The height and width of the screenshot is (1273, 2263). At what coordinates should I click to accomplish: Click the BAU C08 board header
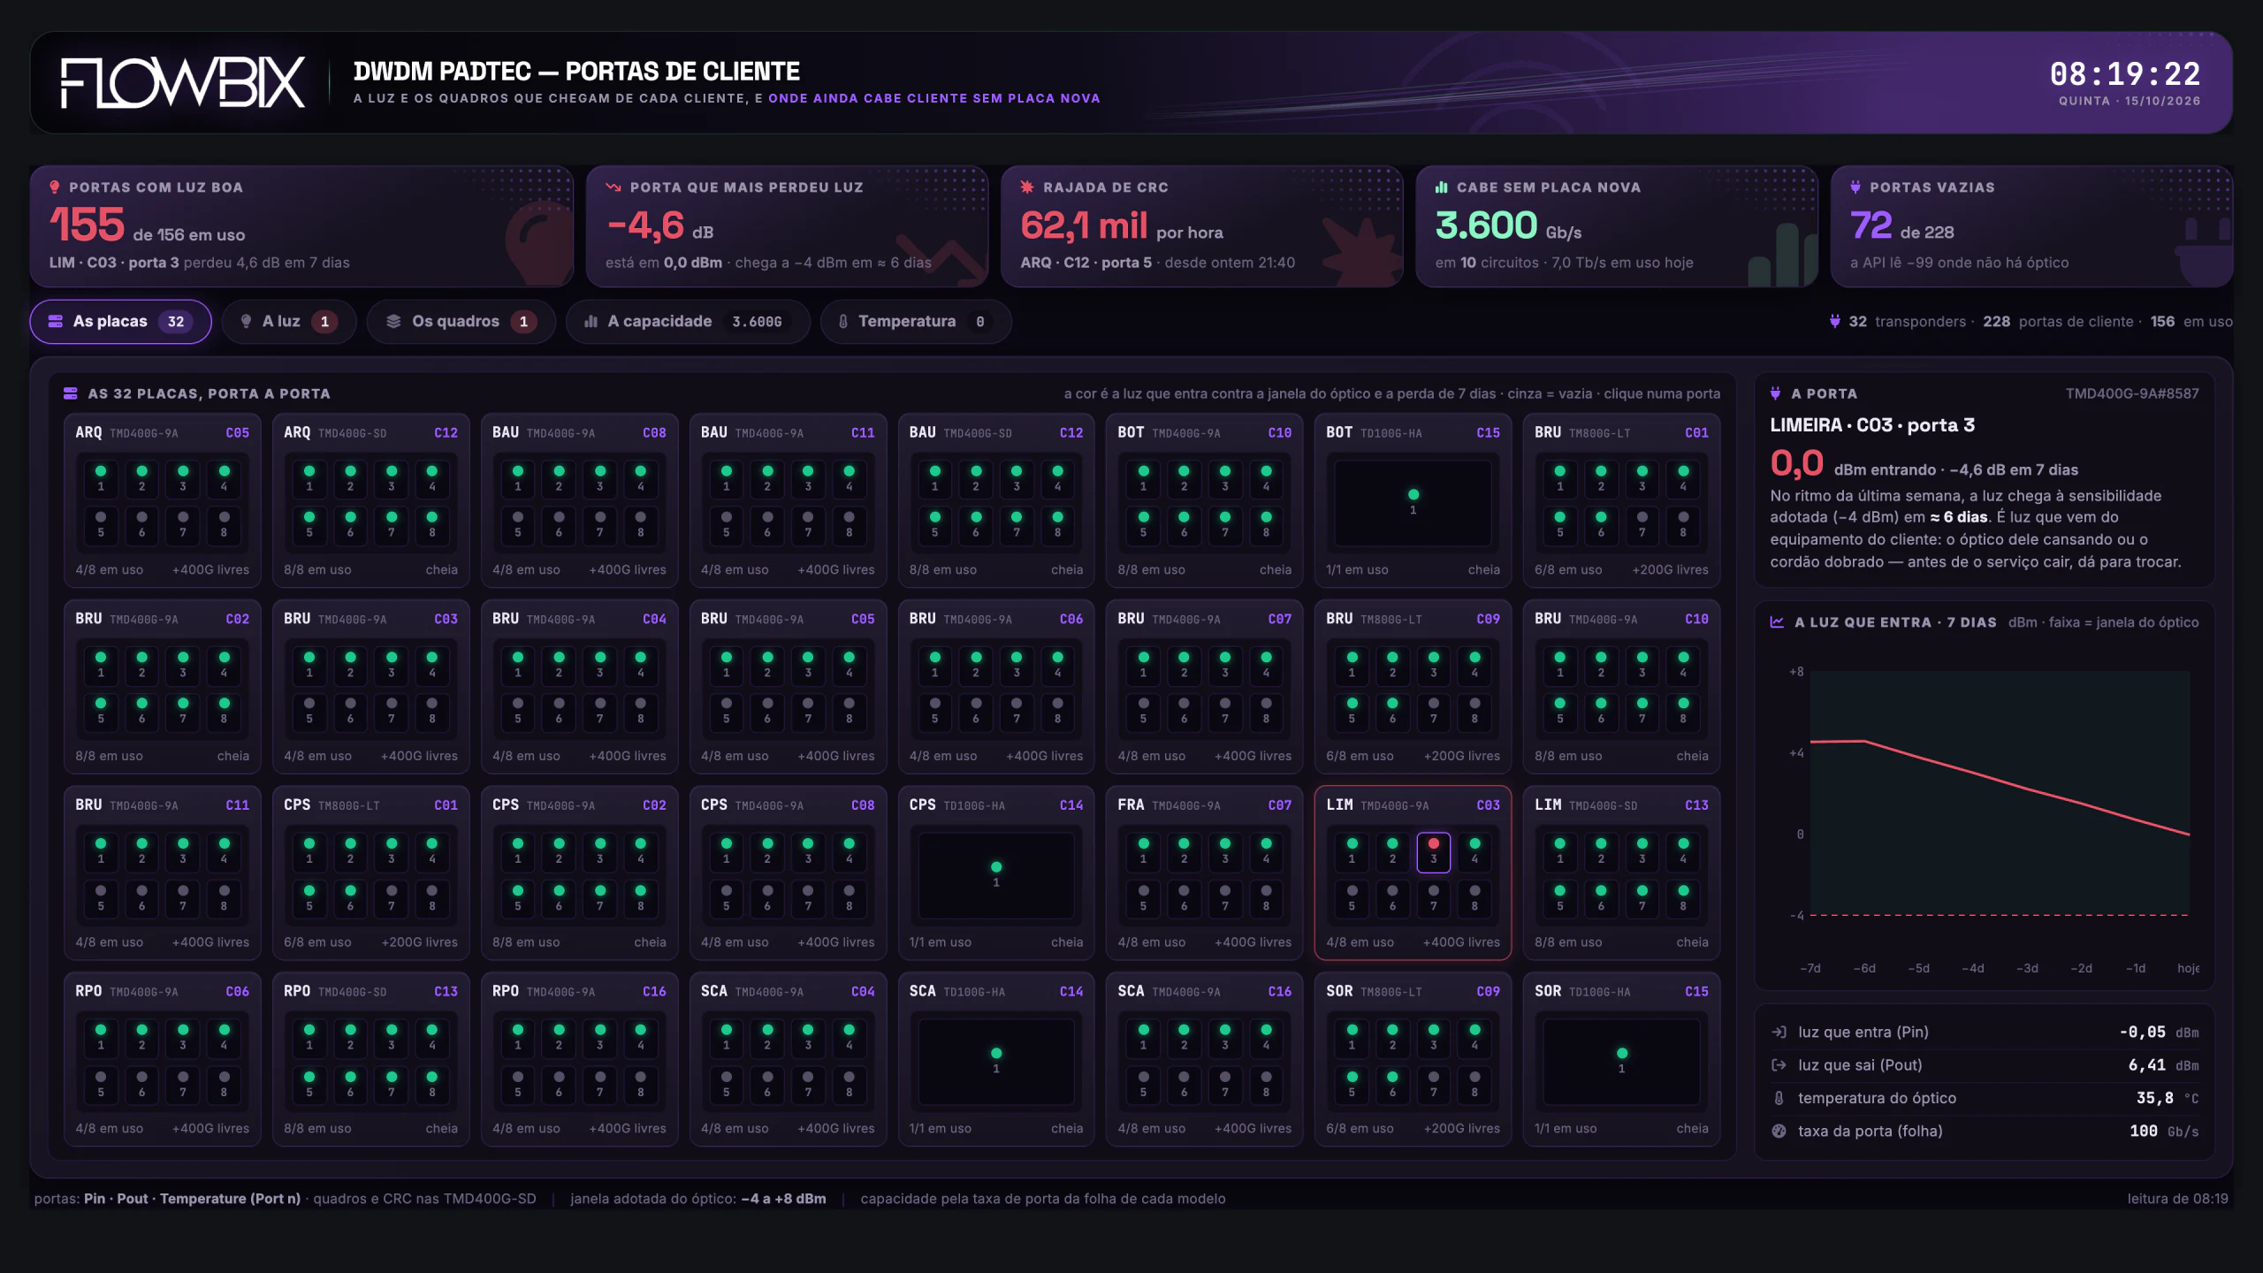(579, 433)
